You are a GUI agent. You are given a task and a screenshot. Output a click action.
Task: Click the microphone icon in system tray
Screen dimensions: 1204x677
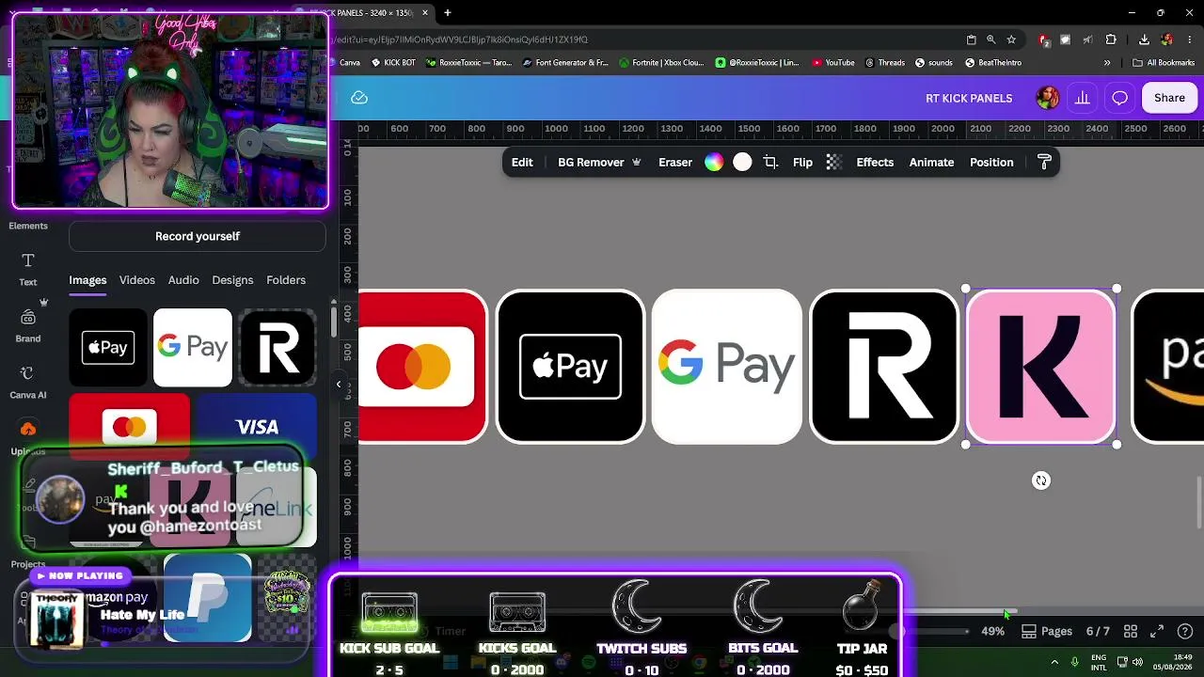(1074, 662)
